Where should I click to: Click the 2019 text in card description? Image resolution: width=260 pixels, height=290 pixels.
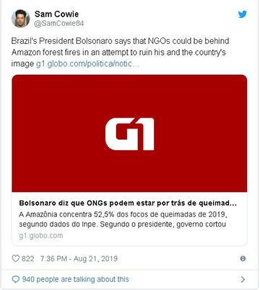(x=217, y=214)
